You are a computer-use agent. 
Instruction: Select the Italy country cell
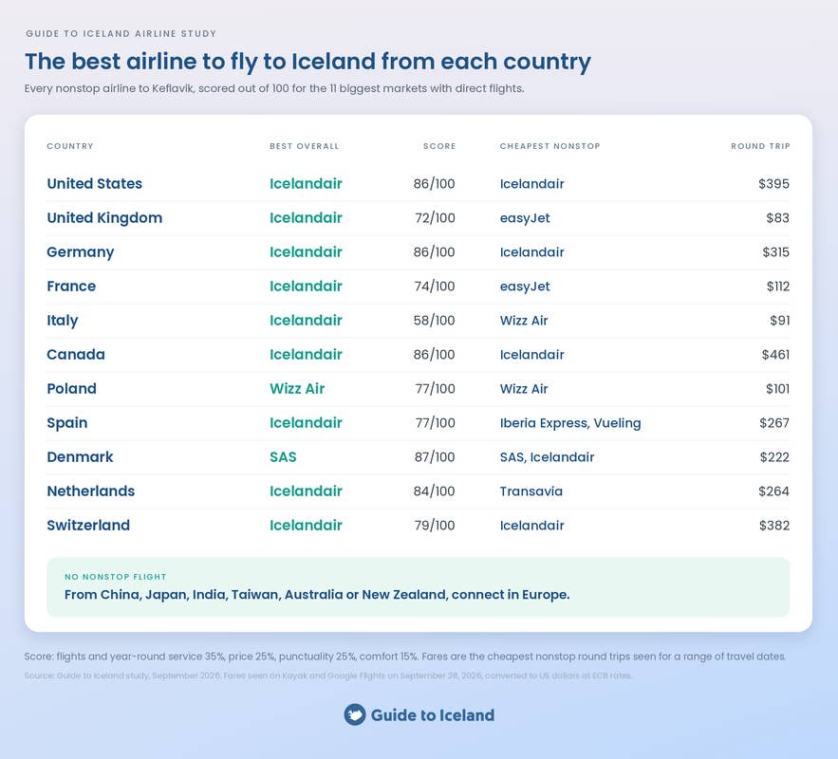click(63, 321)
